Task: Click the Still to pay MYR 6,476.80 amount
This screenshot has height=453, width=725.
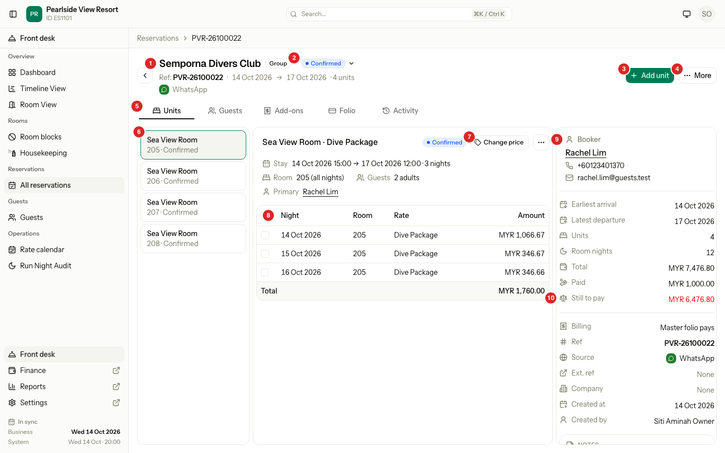Action: click(x=691, y=299)
